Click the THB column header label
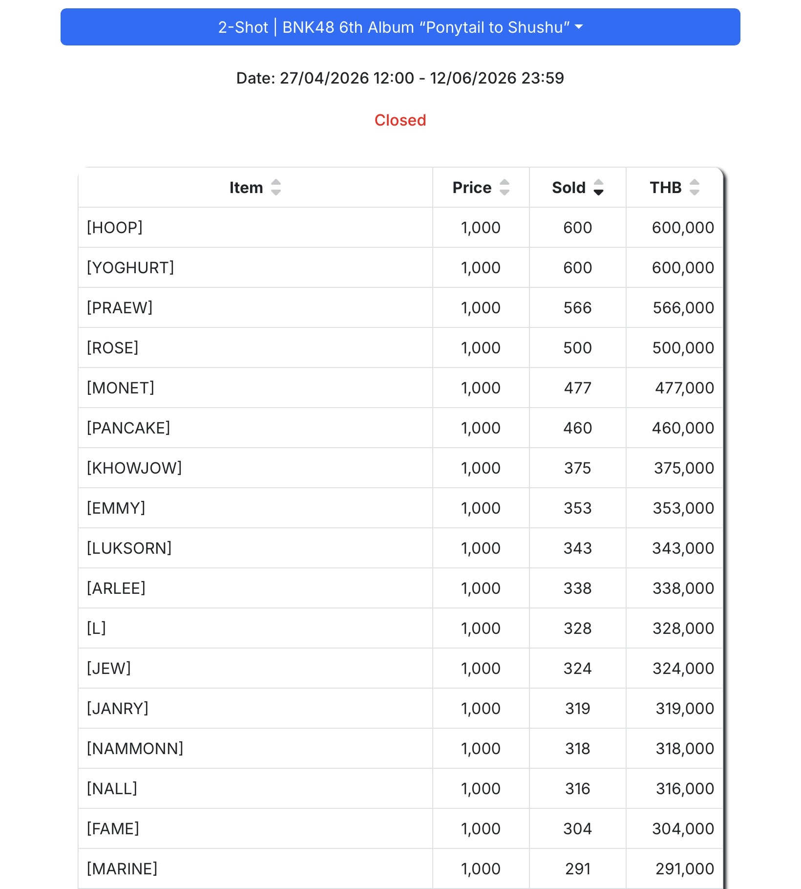Image resolution: width=801 pixels, height=889 pixels. click(x=665, y=187)
